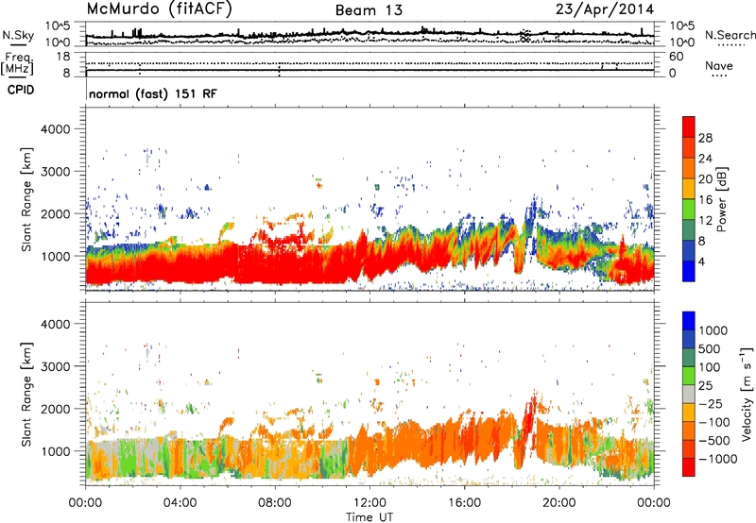This screenshot has width=756, height=523.
Task: Click the 'Beam 13' label
Action: pyautogui.click(x=369, y=10)
